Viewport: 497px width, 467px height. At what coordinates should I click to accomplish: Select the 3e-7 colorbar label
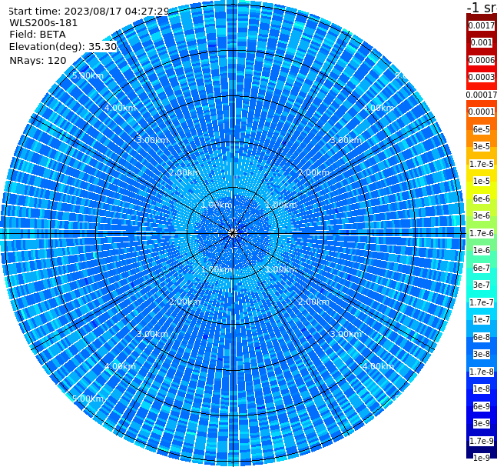[482, 285]
